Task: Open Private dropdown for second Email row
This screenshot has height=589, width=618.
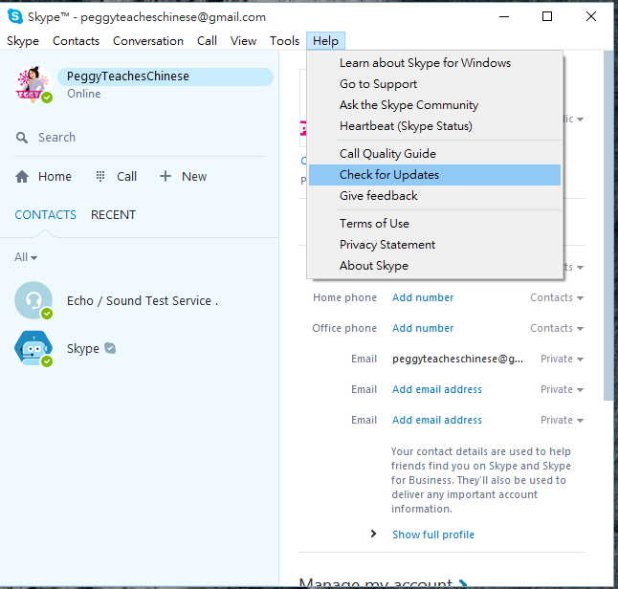Action: pos(562,390)
